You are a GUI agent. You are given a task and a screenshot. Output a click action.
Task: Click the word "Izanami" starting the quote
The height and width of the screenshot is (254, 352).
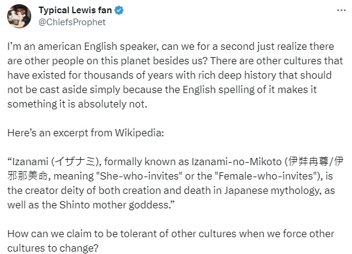click(30, 162)
